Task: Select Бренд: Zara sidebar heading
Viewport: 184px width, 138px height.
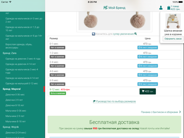Action: click(x=10, y=53)
